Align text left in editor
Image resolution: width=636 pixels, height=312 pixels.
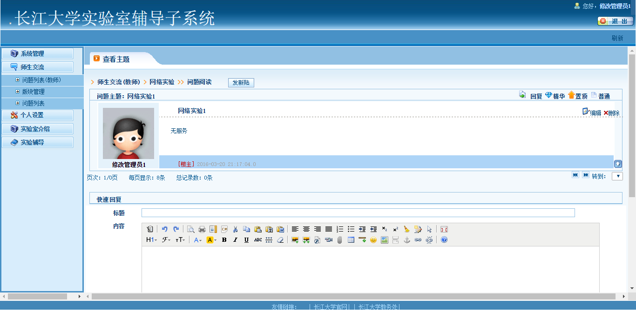(x=295, y=229)
